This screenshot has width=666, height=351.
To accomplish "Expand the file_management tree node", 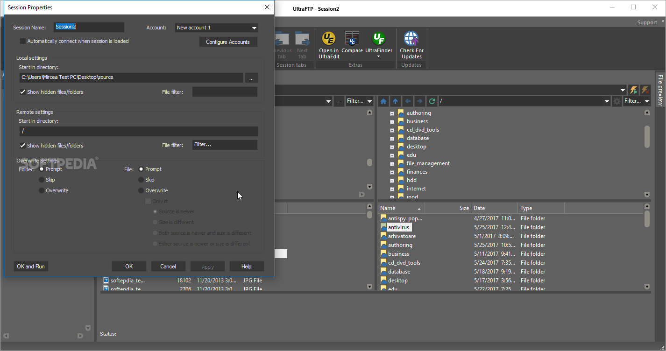I will tap(392, 164).
